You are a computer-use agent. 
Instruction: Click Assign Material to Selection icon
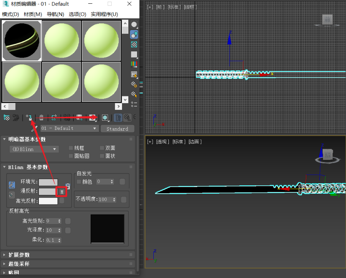click(x=29, y=118)
